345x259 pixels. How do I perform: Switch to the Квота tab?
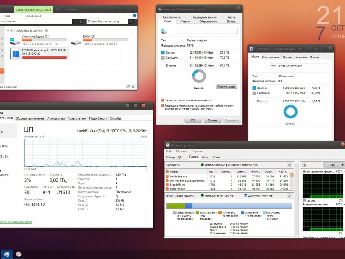[x=231, y=17]
